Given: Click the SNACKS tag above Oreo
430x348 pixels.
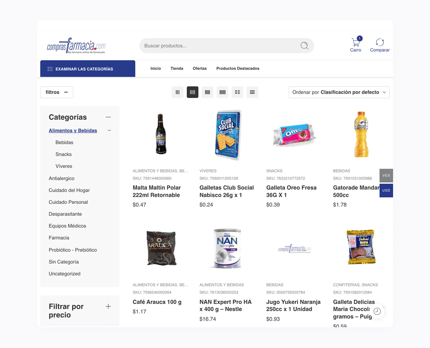Looking at the screenshot, I should point(274,171).
